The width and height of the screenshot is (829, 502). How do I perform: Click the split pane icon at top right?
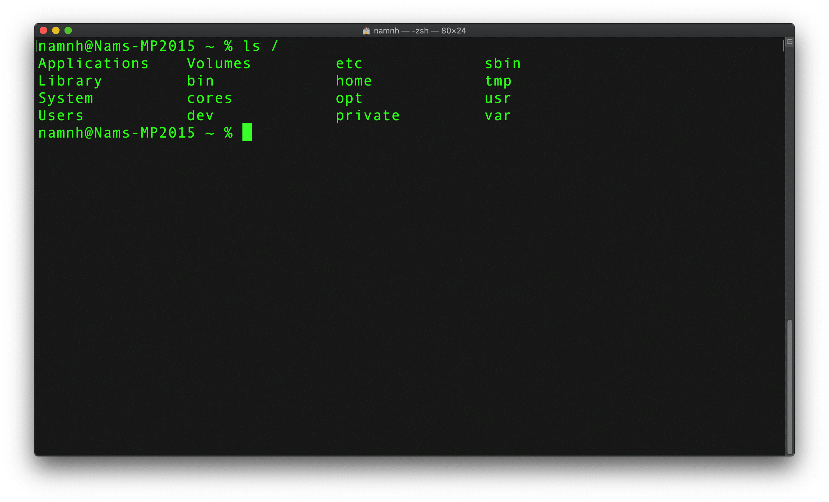(x=790, y=42)
